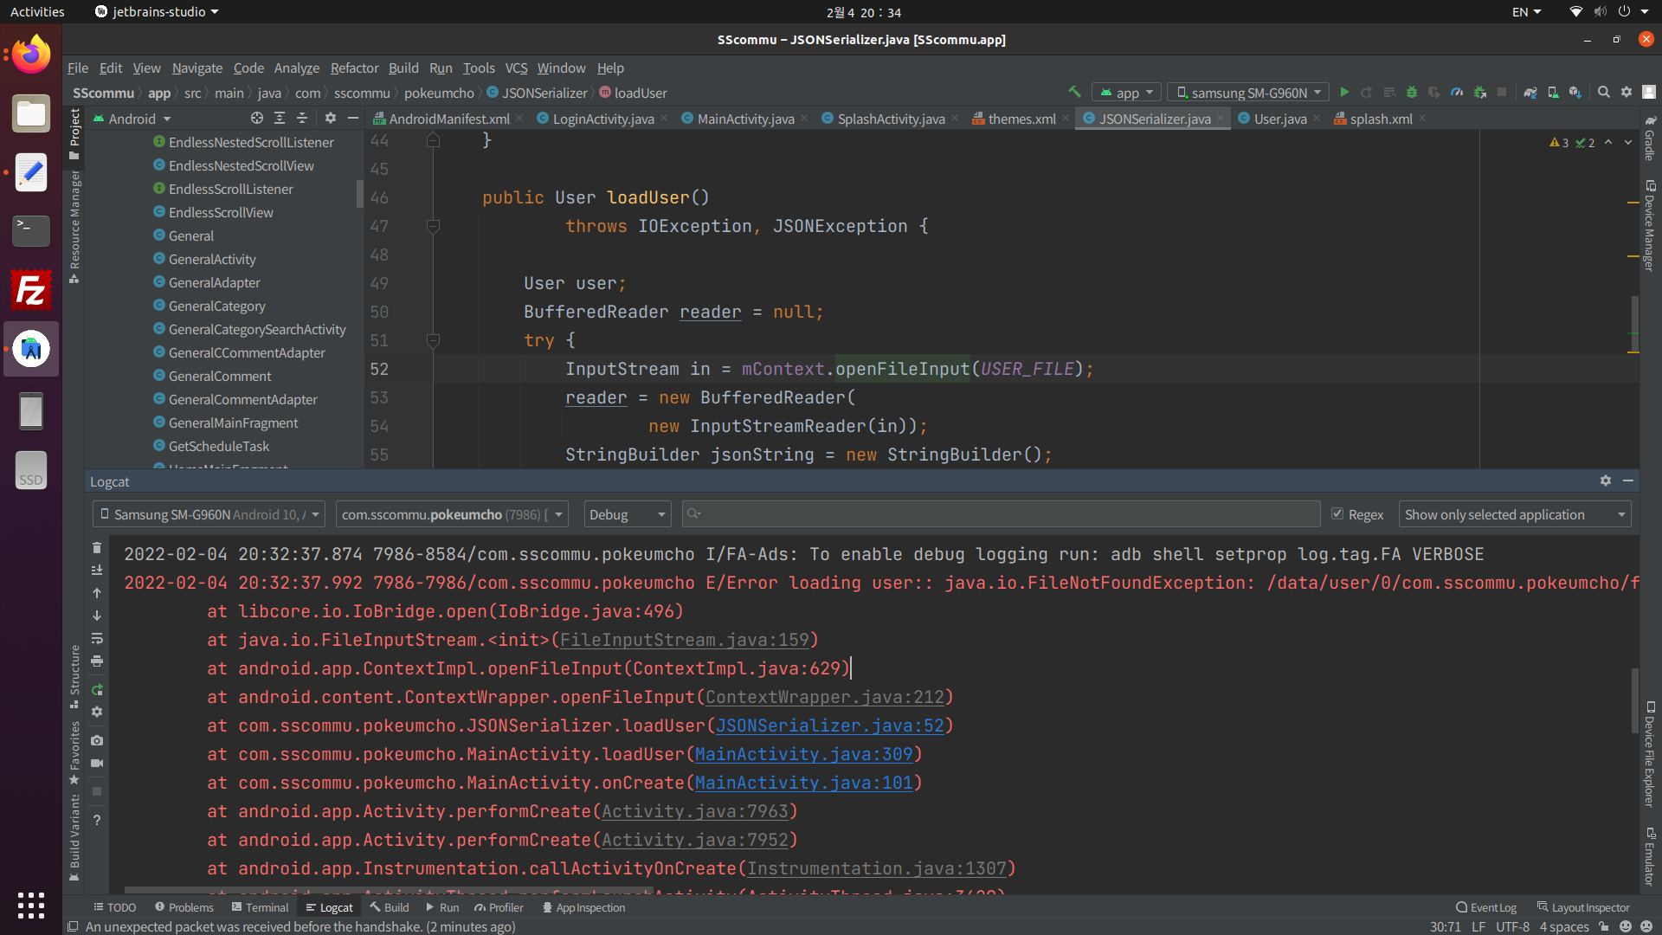The height and width of the screenshot is (935, 1662).
Task: Take a screenshot with the logcat camera icon
Action: (x=97, y=740)
